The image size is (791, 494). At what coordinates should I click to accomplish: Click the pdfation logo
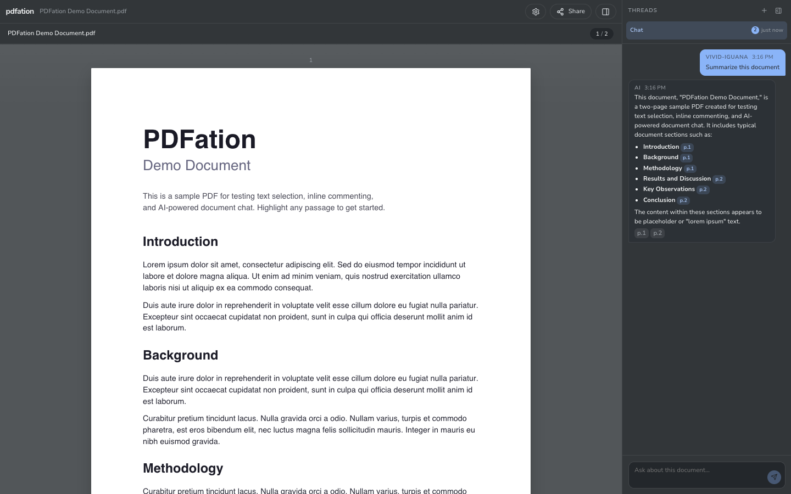(x=20, y=12)
